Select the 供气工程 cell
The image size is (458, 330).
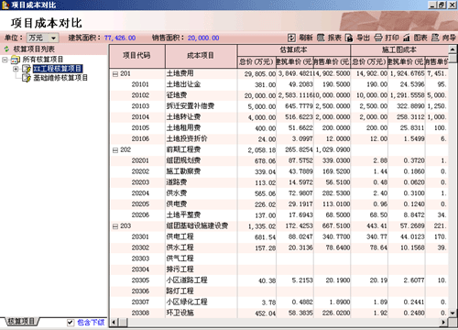[x=202, y=258]
